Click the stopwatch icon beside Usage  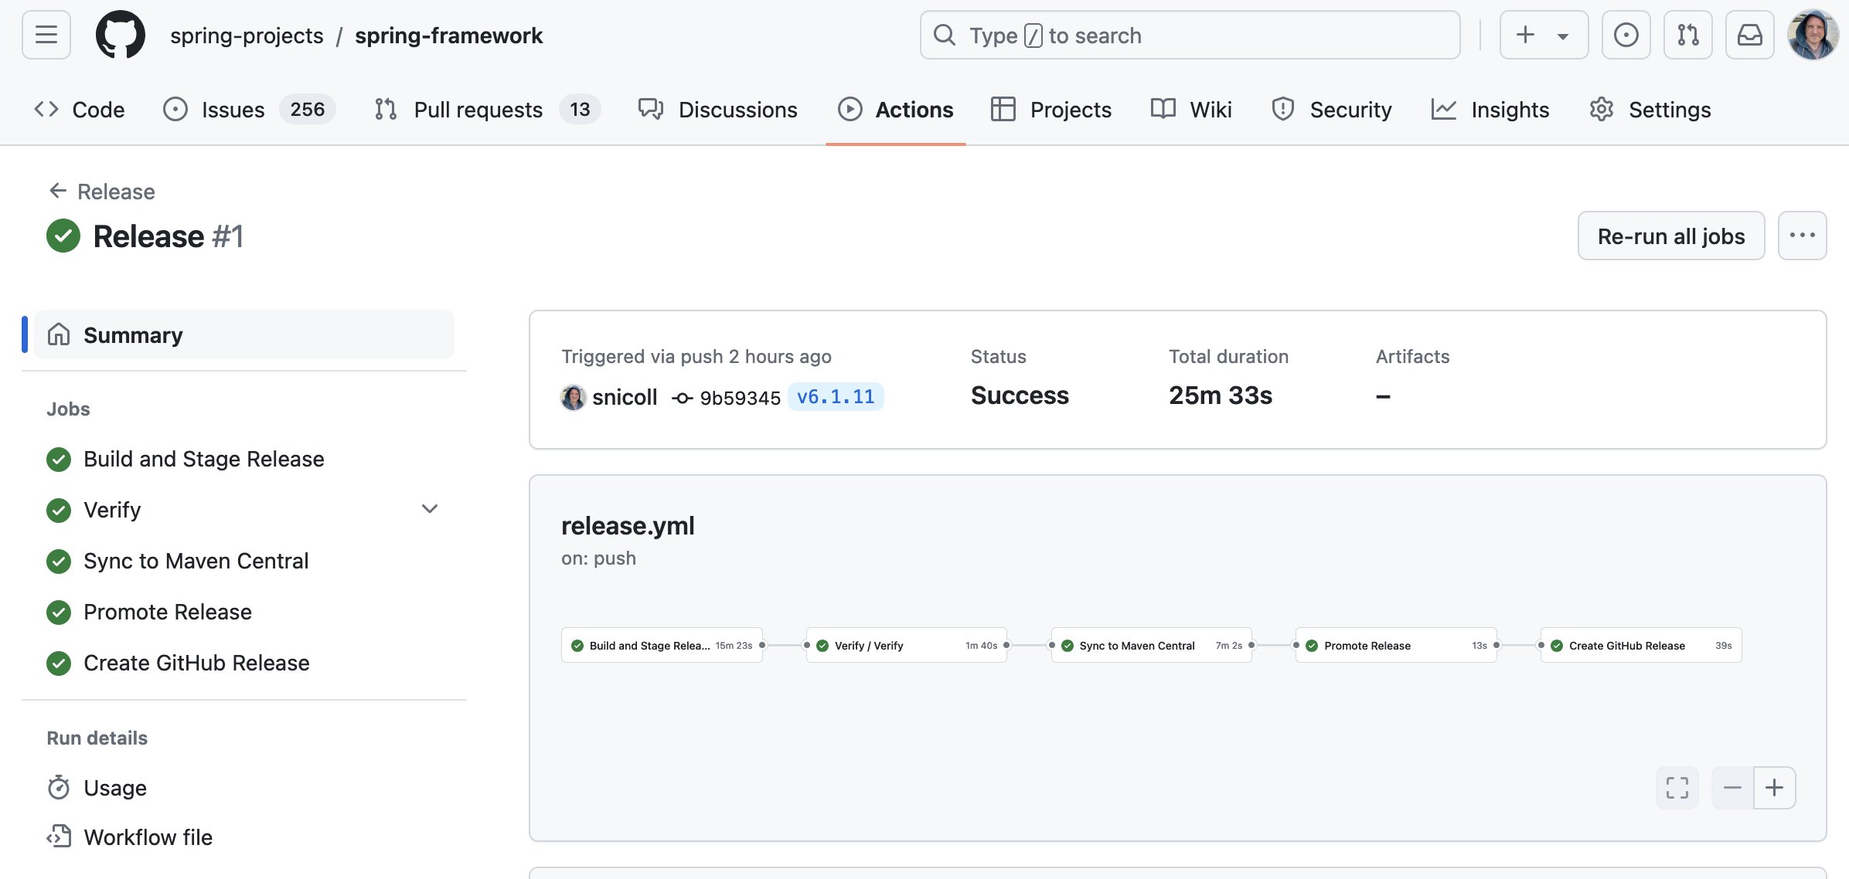click(x=59, y=788)
